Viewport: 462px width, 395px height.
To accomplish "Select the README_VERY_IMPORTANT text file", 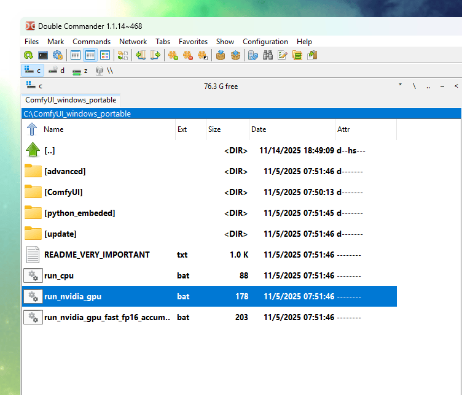I will (x=209, y=255).
